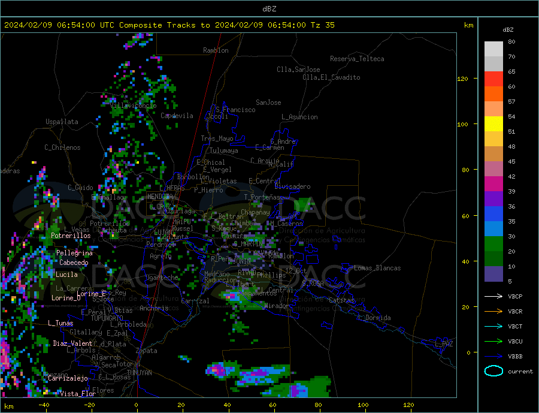Screen dimensions: 539x413
Task: Click the Potrerillos pink label
Action: [x=71, y=236]
